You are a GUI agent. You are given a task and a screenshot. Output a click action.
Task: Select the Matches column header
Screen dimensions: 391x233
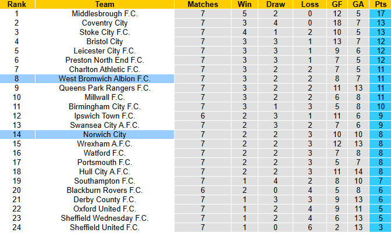tap(202, 4)
